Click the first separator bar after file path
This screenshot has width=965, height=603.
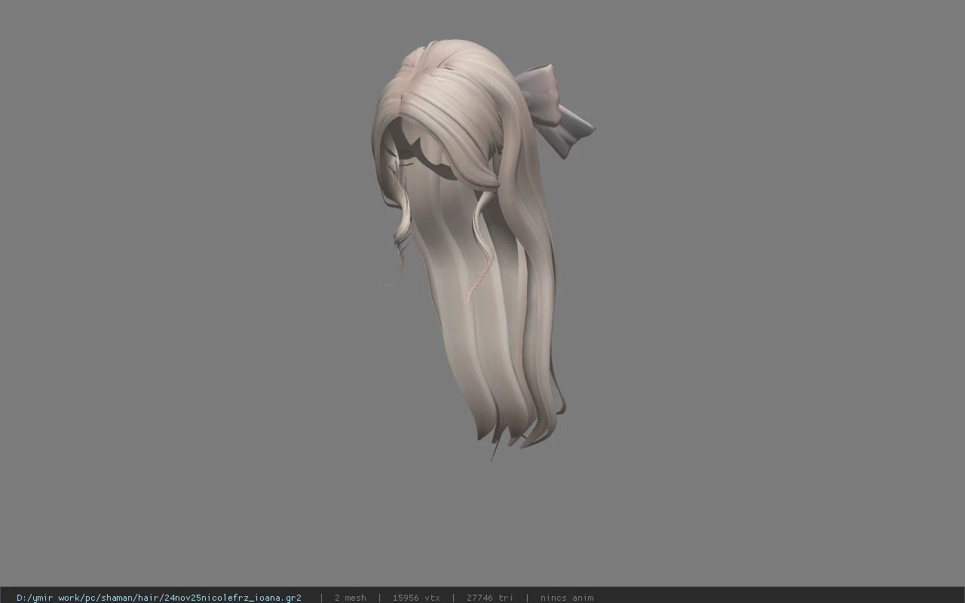click(321, 598)
